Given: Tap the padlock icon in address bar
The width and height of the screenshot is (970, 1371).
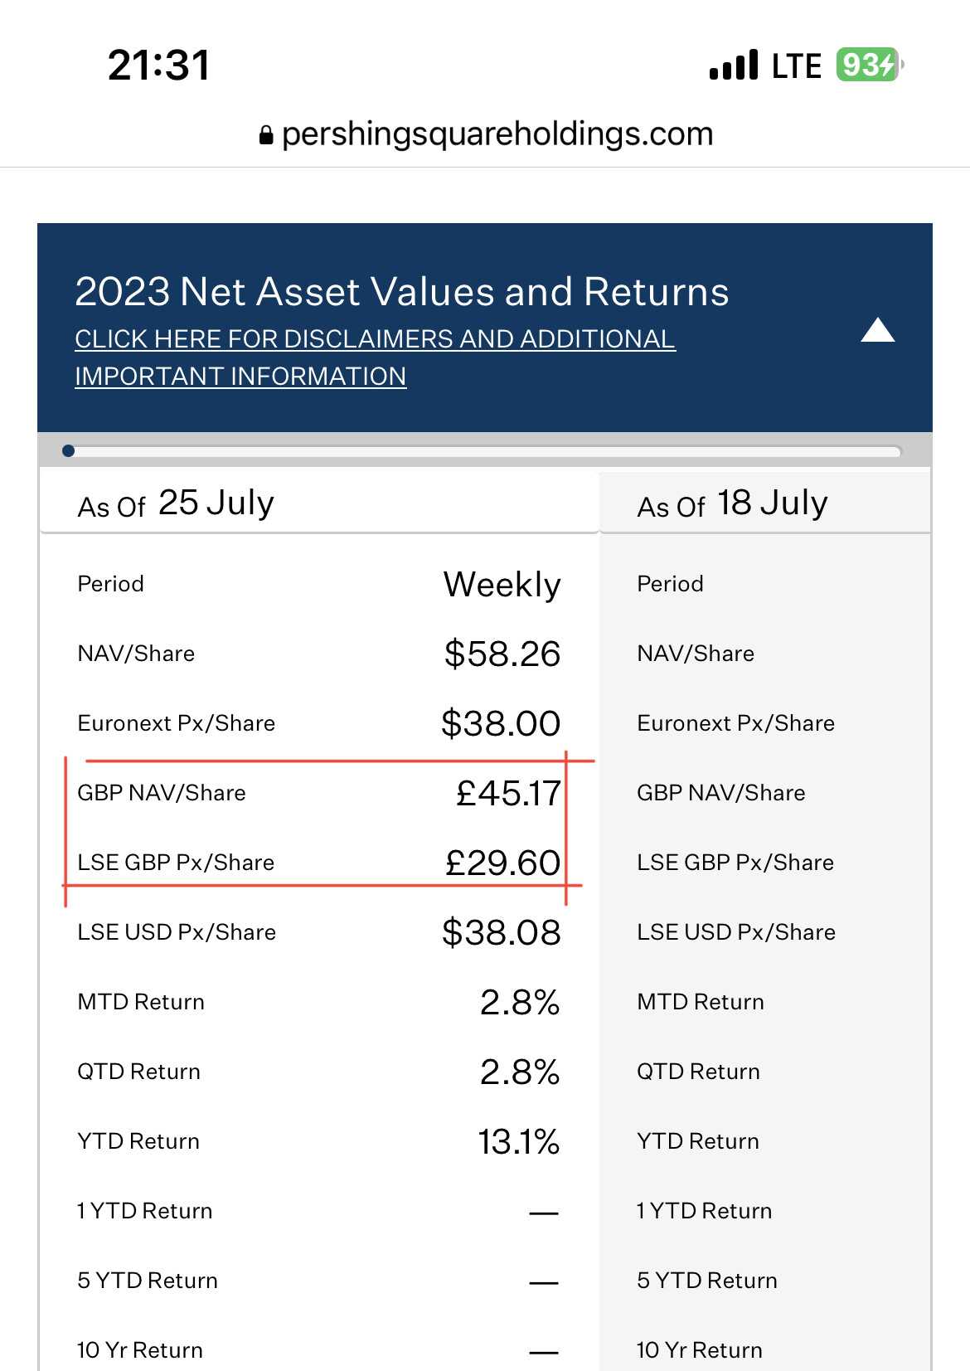Looking at the screenshot, I should pos(266,135).
